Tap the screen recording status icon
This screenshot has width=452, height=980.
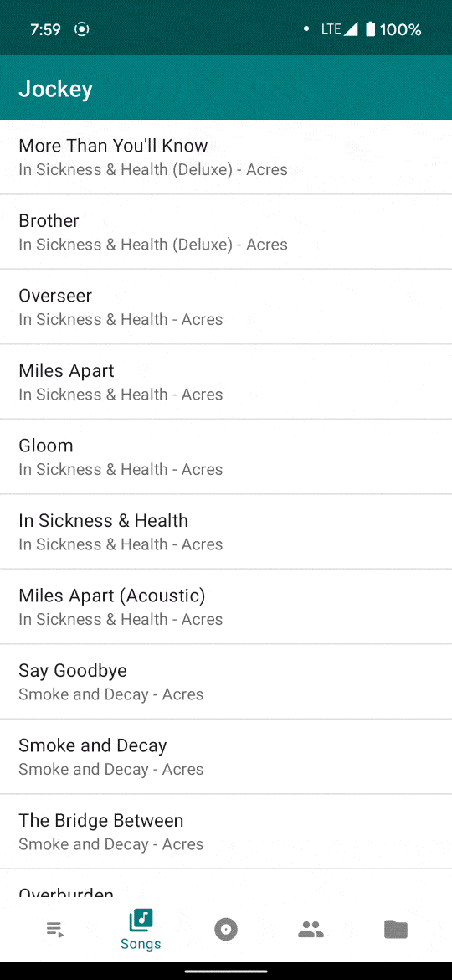pos(82,29)
